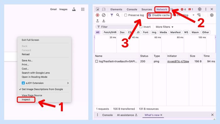Open the AI assistance drawer tab
The height and width of the screenshot is (124, 220).
[x=127, y=115]
